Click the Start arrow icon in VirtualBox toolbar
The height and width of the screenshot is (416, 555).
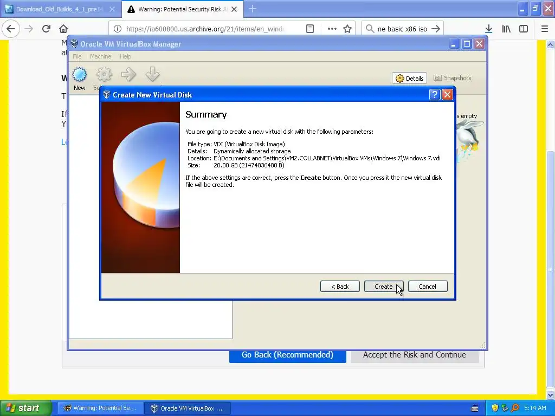click(x=128, y=75)
